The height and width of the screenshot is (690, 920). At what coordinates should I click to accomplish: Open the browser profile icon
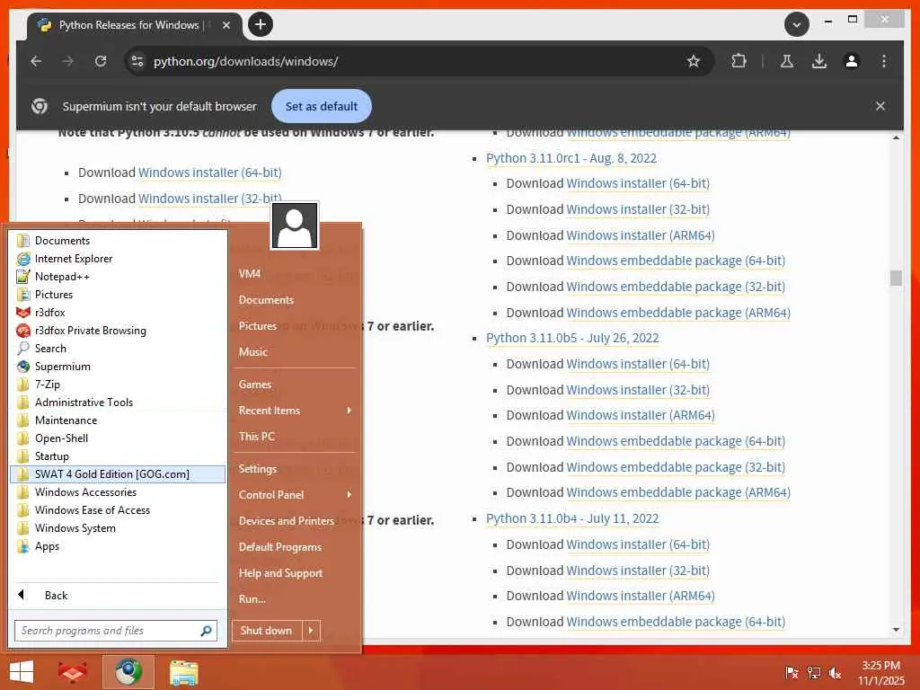pyautogui.click(x=852, y=61)
